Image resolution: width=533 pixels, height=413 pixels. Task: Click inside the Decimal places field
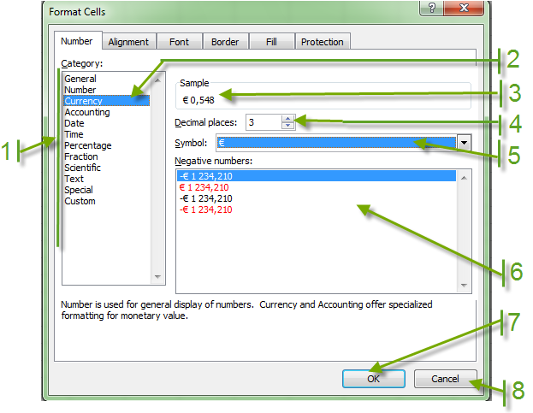263,122
